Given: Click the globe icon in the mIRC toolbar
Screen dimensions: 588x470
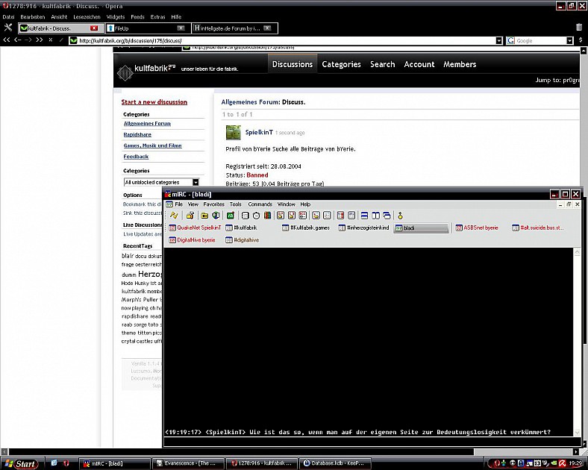Looking at the screenshot, I should [216, 216].
